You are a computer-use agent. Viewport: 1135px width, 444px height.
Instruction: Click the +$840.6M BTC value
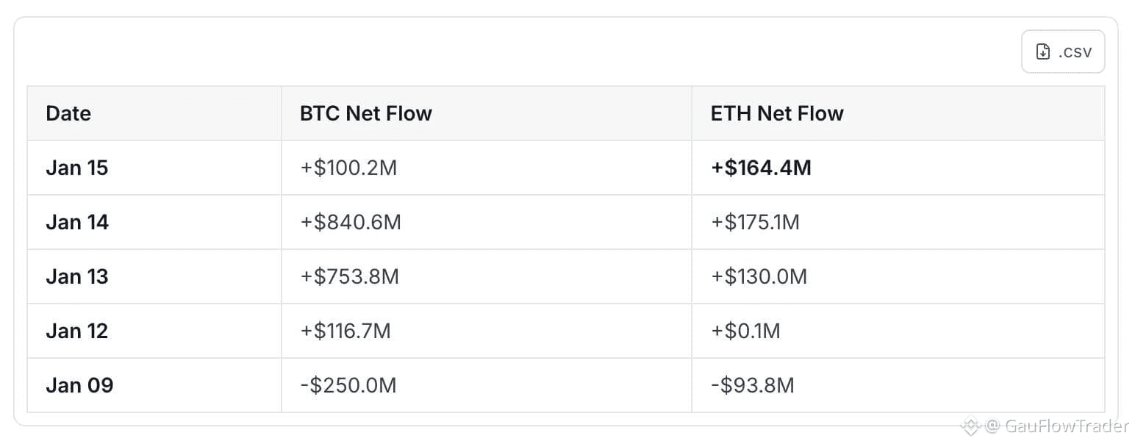tap(350, 222)
